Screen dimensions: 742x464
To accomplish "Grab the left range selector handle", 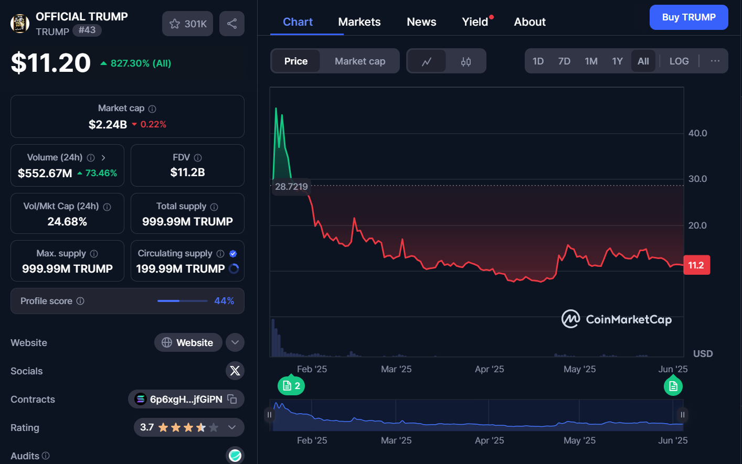I will pos(269,415).
